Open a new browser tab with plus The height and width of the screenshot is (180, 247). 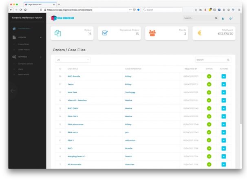point(59,4)
